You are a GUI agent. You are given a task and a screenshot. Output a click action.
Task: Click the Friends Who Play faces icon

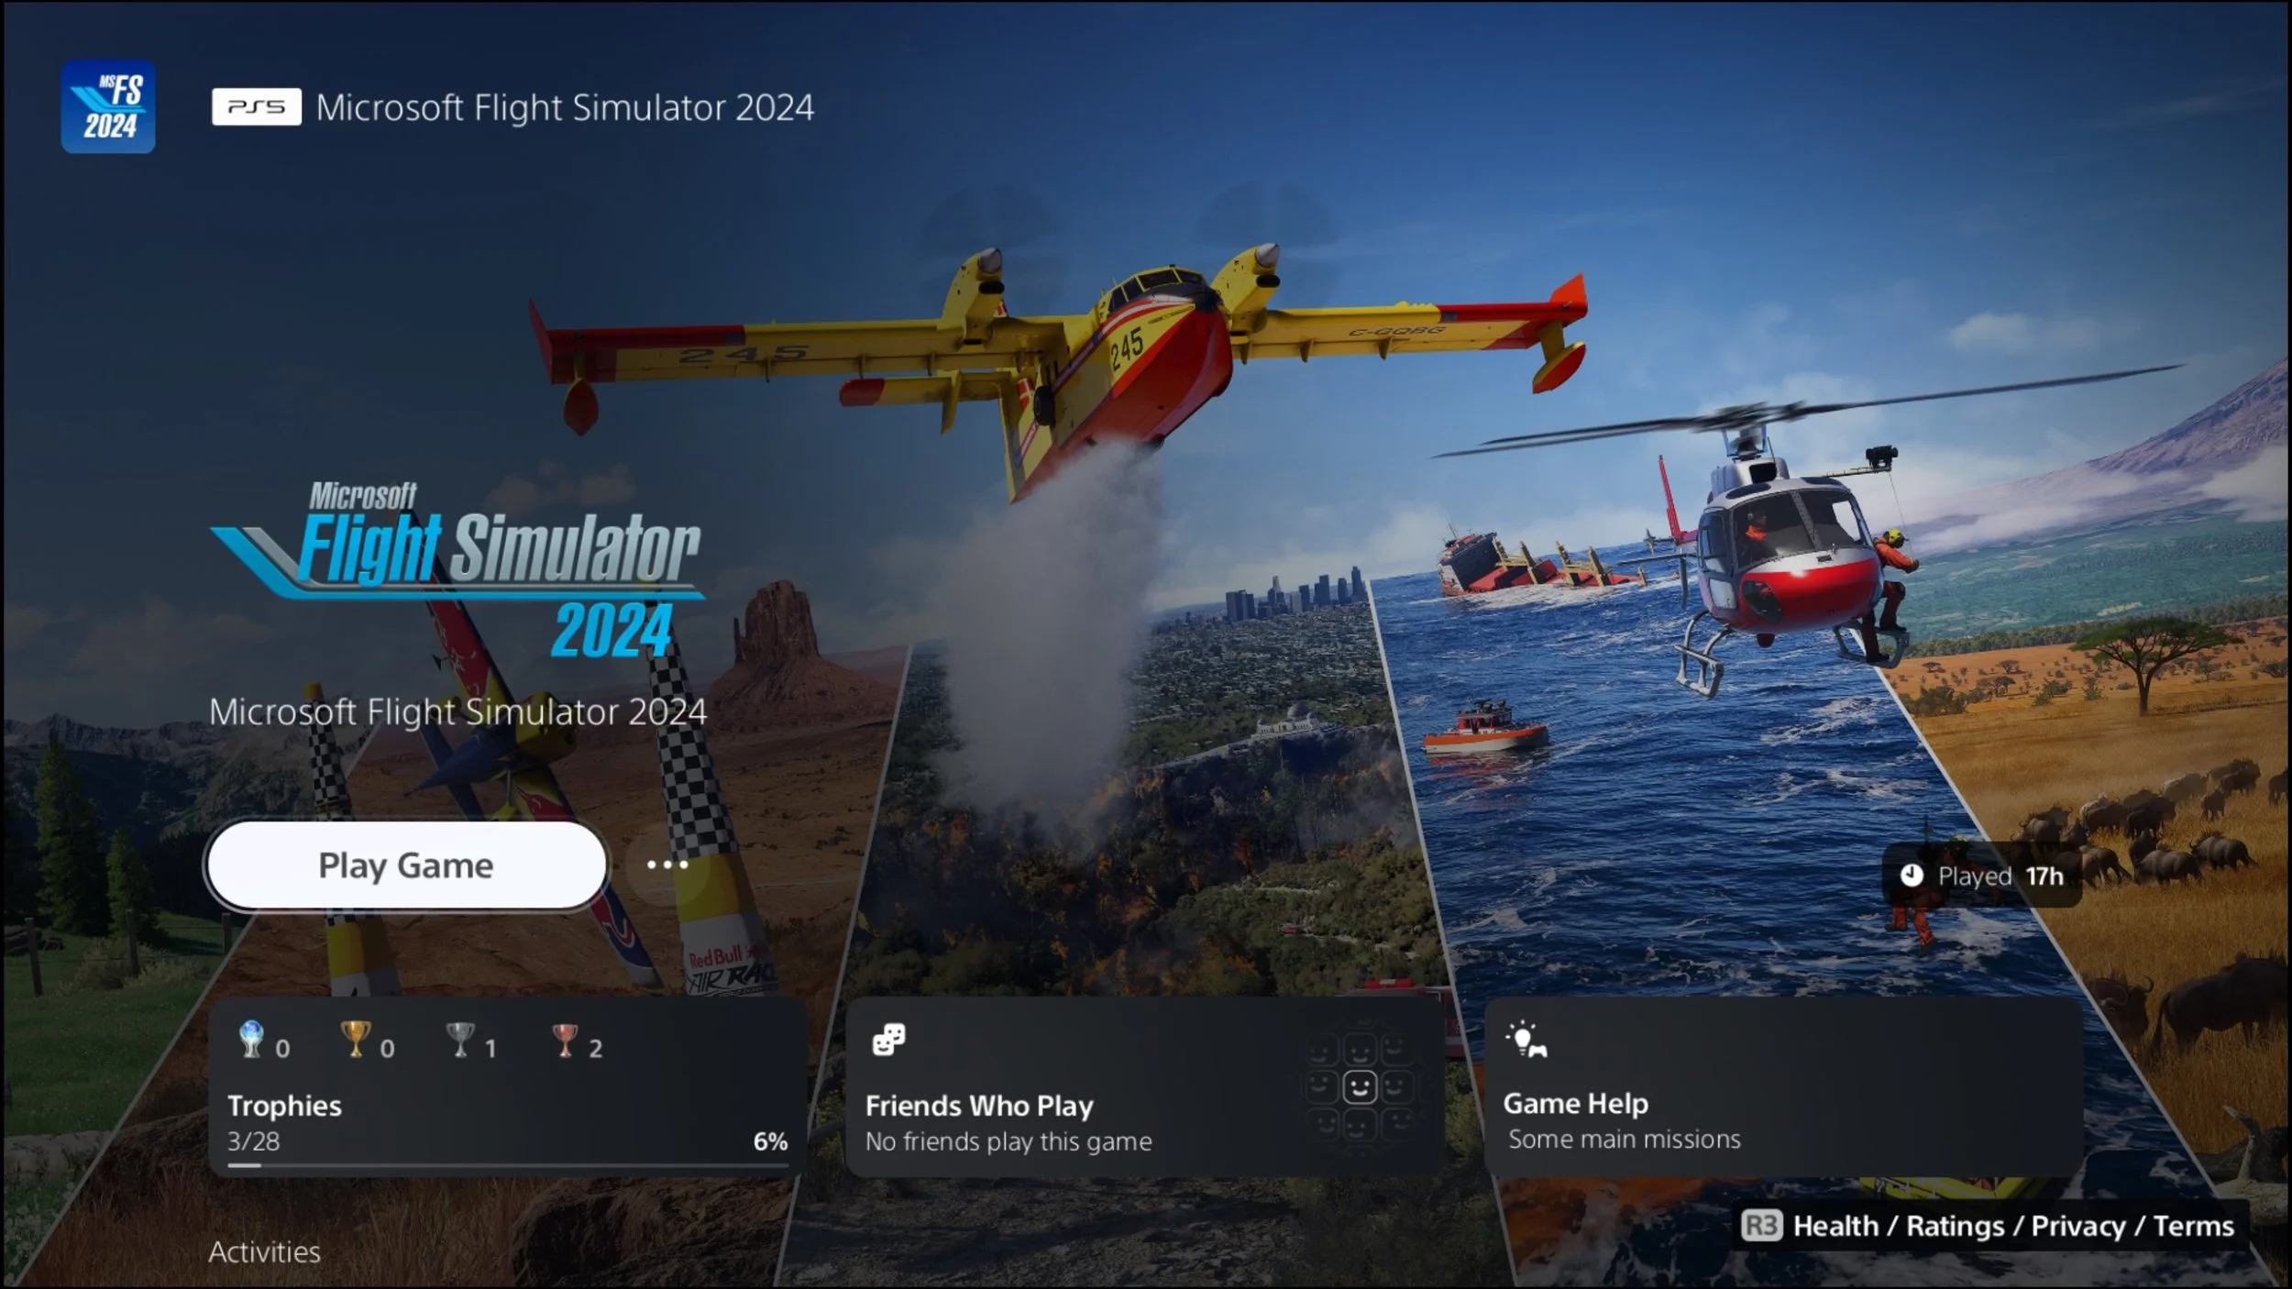(x=888, y=1040)
